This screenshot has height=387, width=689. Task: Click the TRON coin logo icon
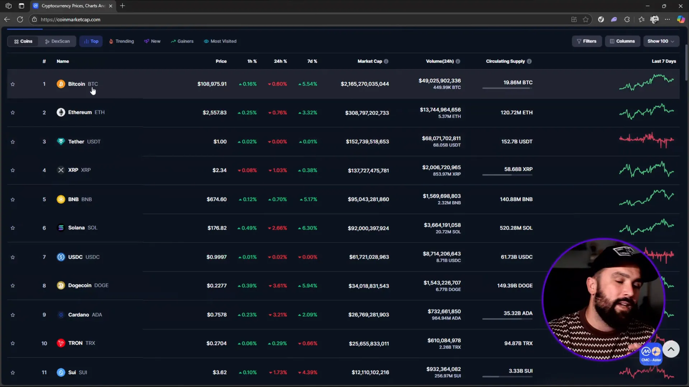[61, 343]
